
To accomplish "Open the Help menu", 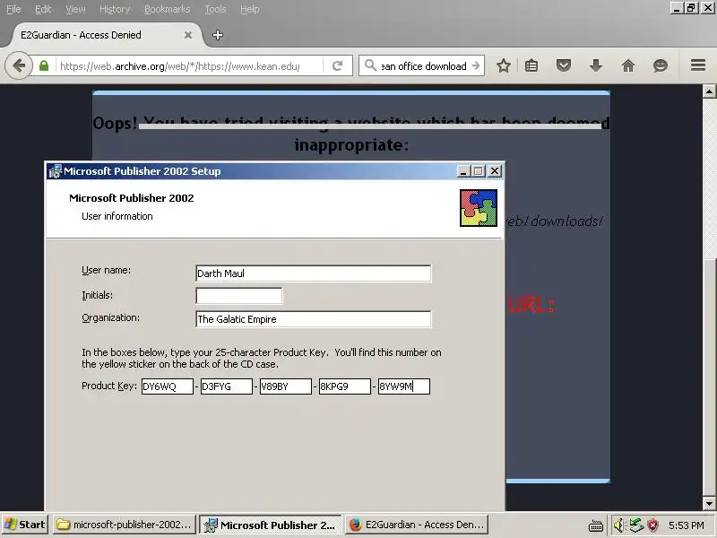I will [250, 9].
